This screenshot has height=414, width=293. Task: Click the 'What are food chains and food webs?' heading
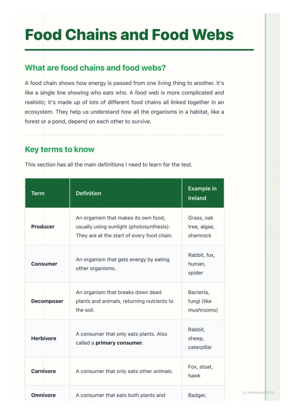[95, 68]
